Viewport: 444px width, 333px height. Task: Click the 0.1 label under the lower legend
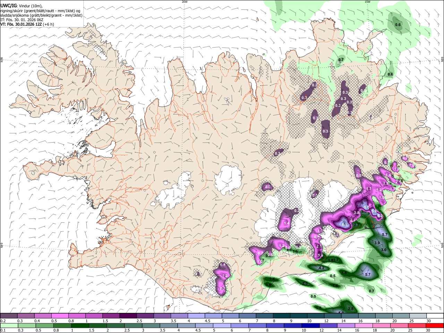click(x=3, y=331)
